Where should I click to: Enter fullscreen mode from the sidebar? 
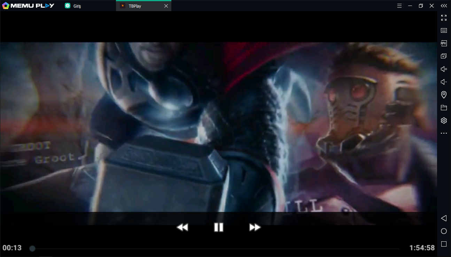[x=444, y=18]
